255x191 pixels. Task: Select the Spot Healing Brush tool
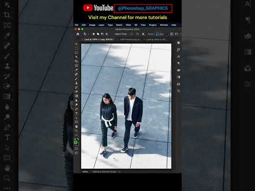(x=76, y=74)
